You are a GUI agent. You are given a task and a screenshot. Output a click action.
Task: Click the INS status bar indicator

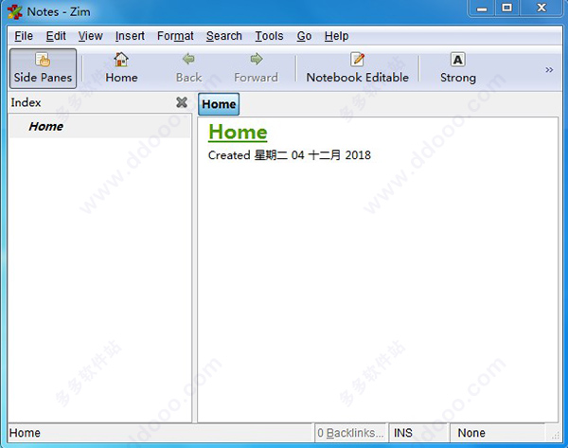point(403,433)
